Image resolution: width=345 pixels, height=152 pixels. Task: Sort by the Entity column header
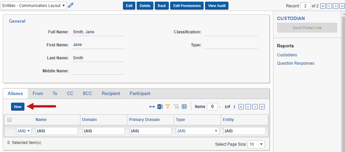tap(228, 120)
